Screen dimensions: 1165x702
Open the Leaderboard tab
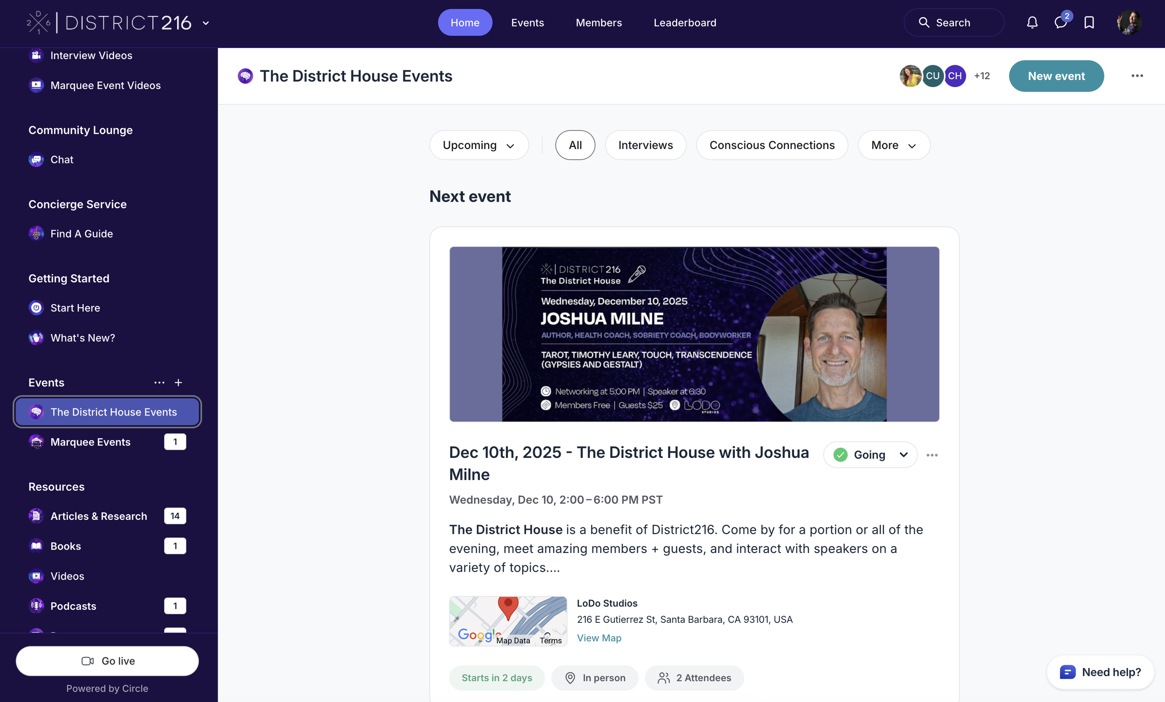[685, 23]
